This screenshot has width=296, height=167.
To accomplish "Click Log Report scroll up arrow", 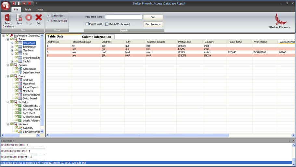I will coord(293,145).
